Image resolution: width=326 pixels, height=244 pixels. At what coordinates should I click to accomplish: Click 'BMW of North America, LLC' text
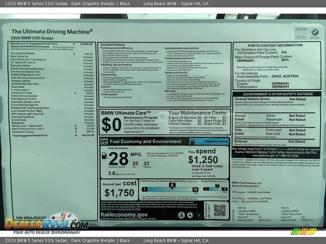[x=247, y=183]
